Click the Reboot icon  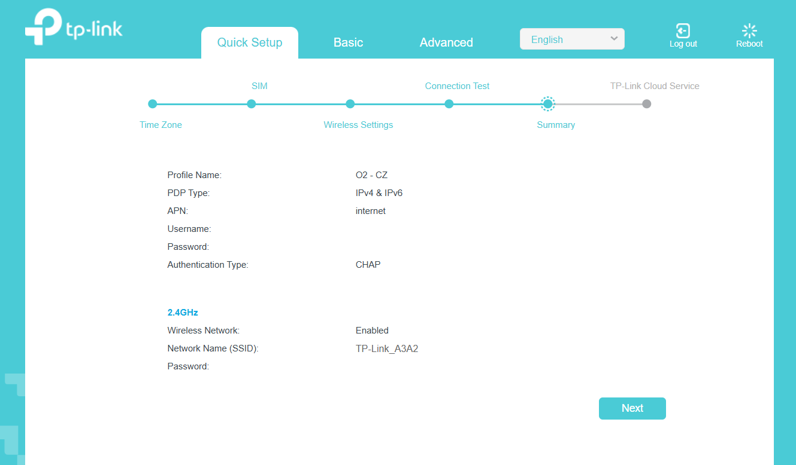tap(749, 31)
